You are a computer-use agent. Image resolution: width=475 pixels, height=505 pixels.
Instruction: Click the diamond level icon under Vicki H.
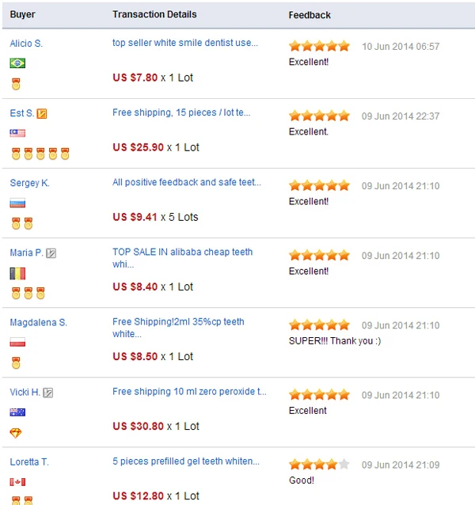(16, 433)
